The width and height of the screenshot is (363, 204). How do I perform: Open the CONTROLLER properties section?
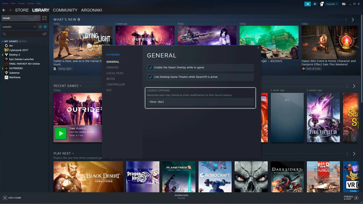click(116, 84)
